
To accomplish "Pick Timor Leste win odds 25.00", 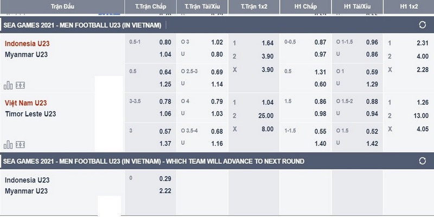I will pos(266,116).
